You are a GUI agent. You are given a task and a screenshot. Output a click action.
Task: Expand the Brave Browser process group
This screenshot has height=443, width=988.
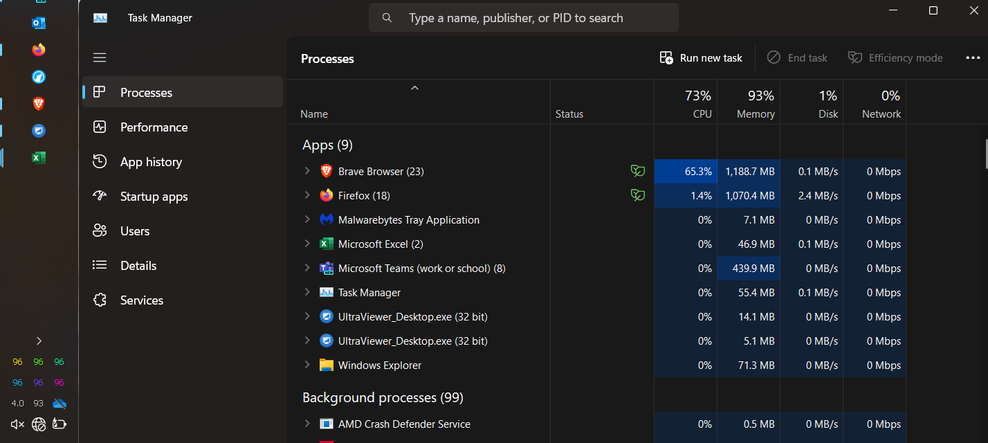(x=307, y=171)
